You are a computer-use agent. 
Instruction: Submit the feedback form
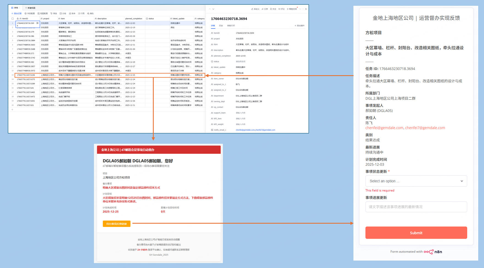(x=416, y=233)
